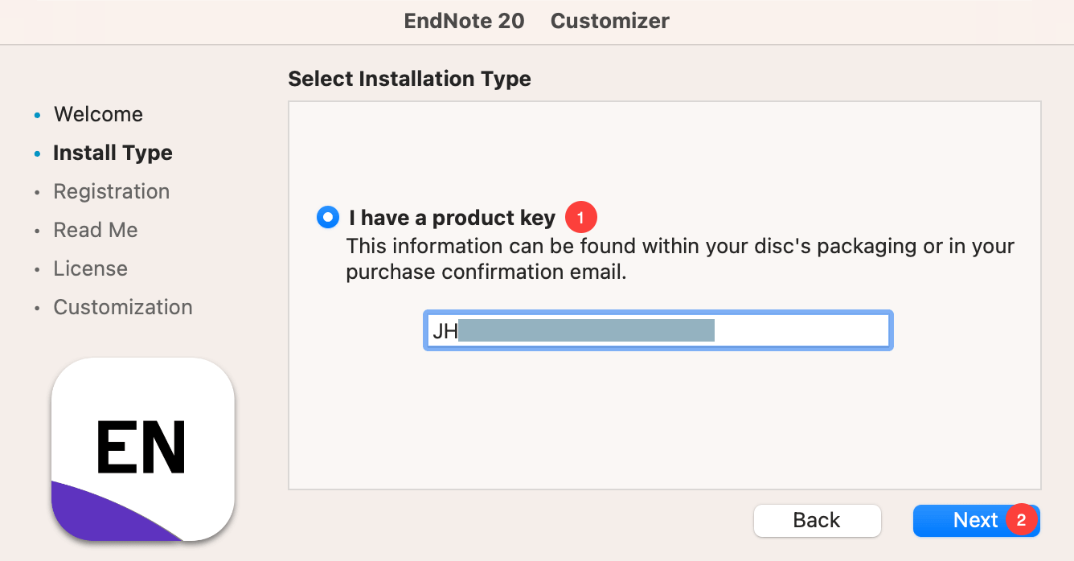
Task: Click the "I have a product key" label
Action: (x=452, y=218)
